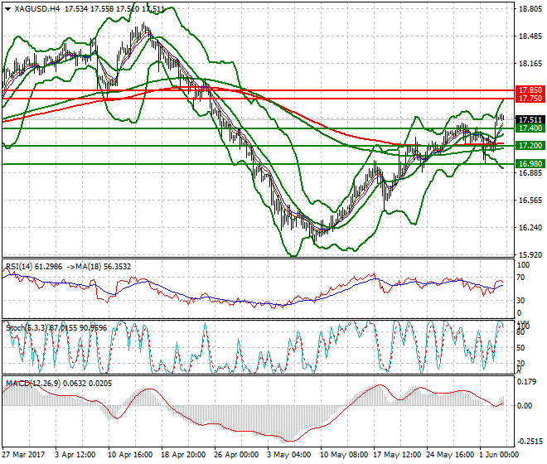The width and height of the screenshot is (547, 464).
Task: Click the 18.485 price axis value
Action: click(x=530, y=36)
